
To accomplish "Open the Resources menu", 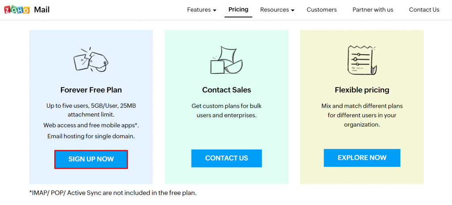I will click(274, 10).
